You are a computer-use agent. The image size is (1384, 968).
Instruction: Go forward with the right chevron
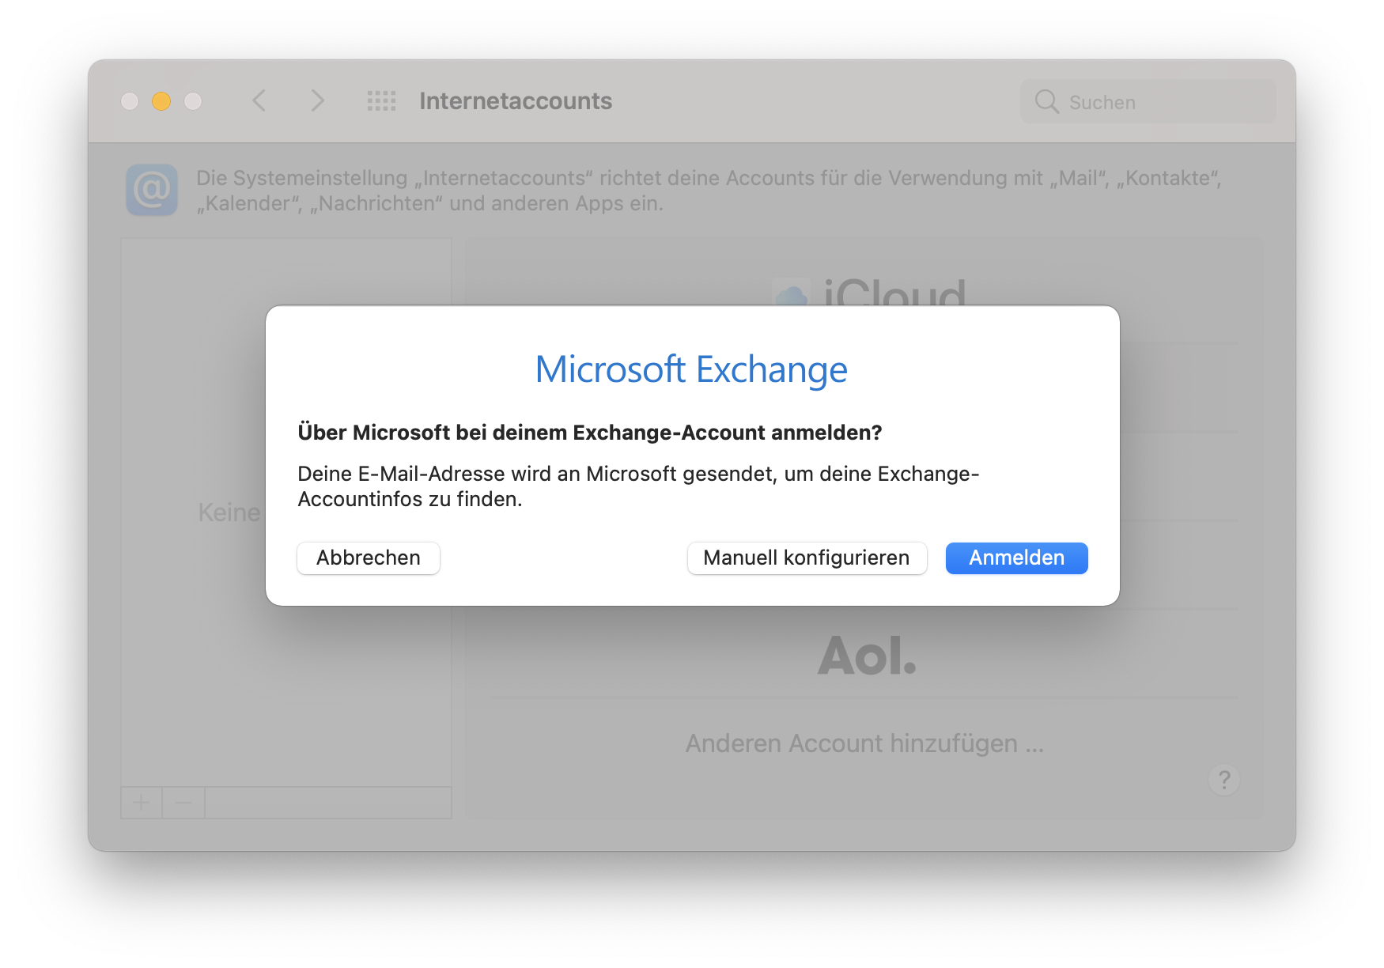point(317,100)
